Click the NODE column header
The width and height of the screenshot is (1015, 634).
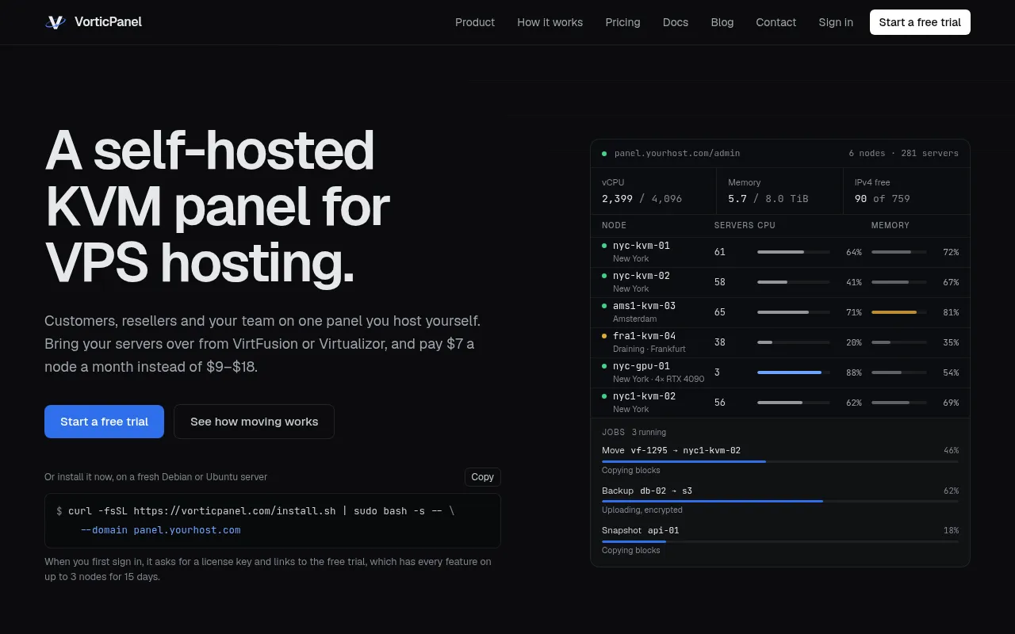click(x=614, y=226)
